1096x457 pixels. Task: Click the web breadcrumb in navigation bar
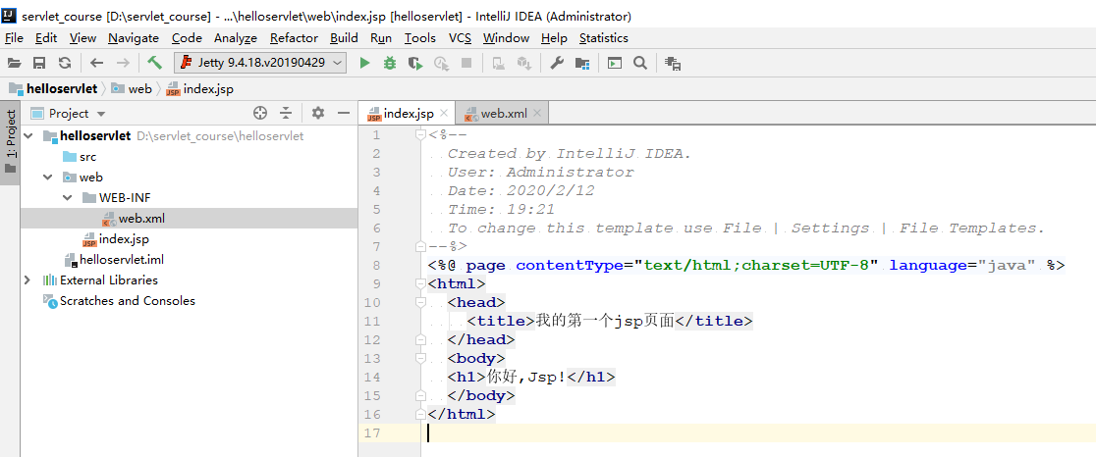tap(140, 88)
